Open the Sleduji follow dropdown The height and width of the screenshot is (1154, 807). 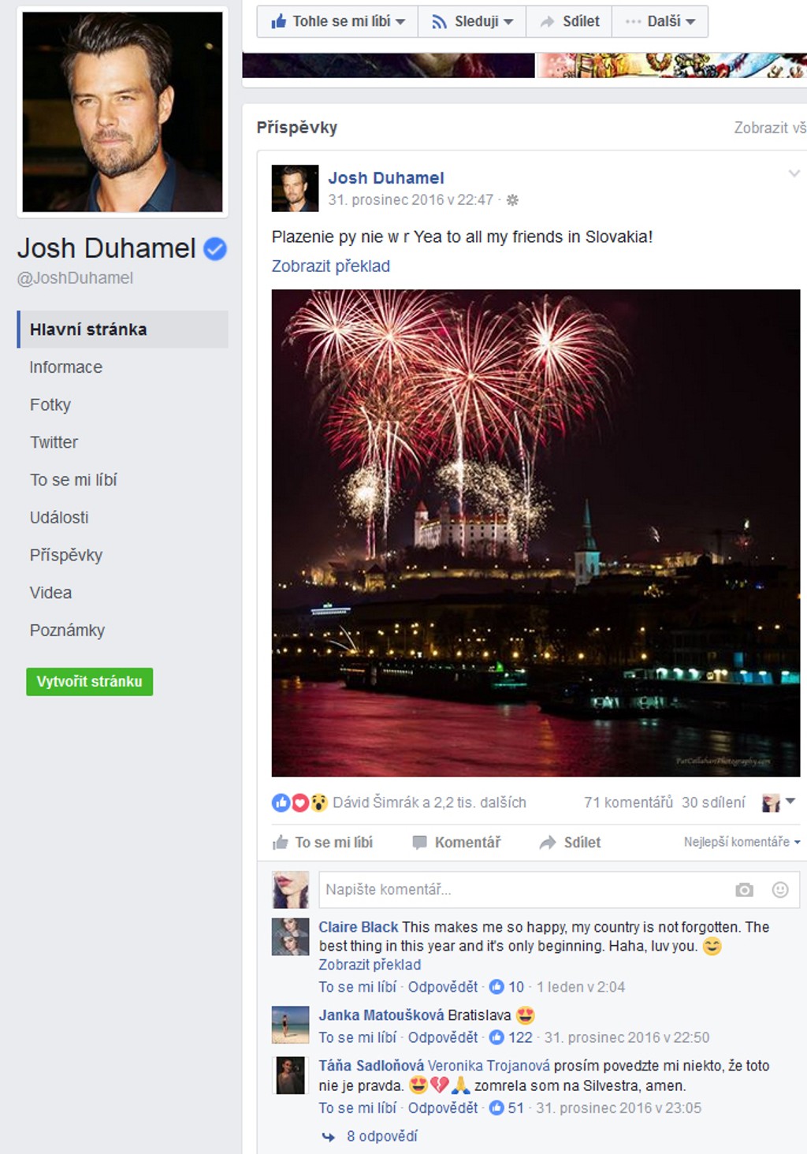472,21
